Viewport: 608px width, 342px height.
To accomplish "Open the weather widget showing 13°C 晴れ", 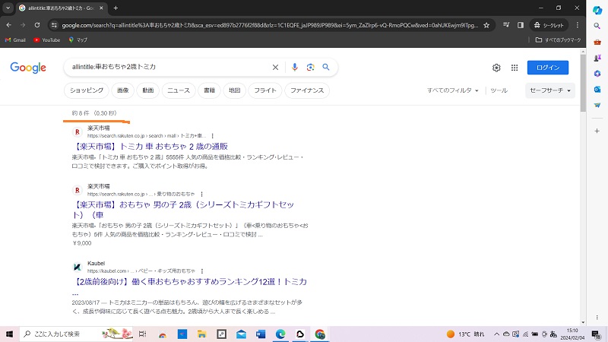I will 465,334.
